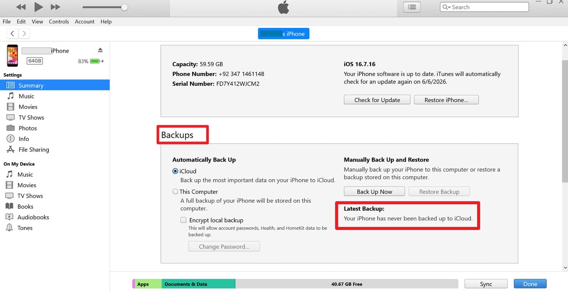
Task: Click the Sync button
Action: click(x=486, y=284)
